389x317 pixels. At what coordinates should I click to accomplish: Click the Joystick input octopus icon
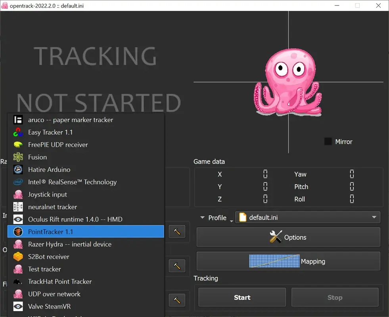click(17, 194)
